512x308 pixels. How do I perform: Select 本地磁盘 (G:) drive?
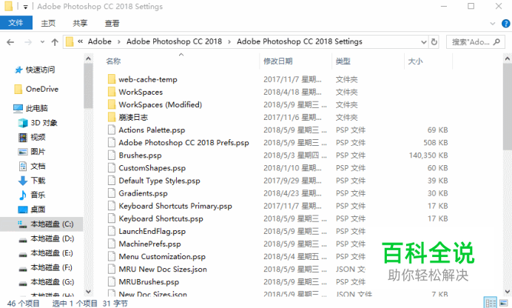point(53,282)
